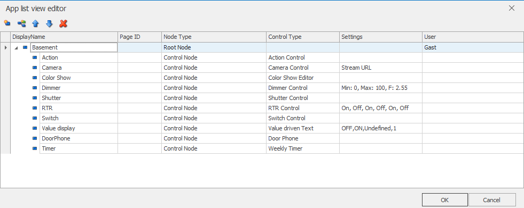Screen dimensions: 524x208
Task: Click the Value driven Text cell
Action: [x=303, y=128]
